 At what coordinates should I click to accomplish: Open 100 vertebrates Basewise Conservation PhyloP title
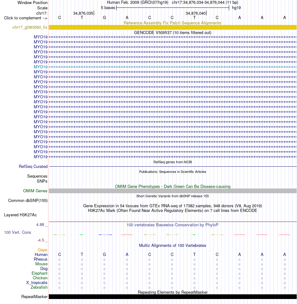(x=173, y=225)
